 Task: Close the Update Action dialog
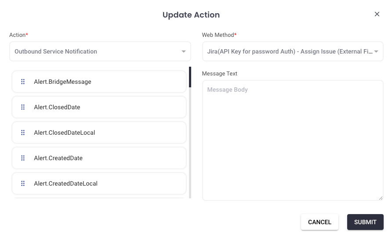377,14
